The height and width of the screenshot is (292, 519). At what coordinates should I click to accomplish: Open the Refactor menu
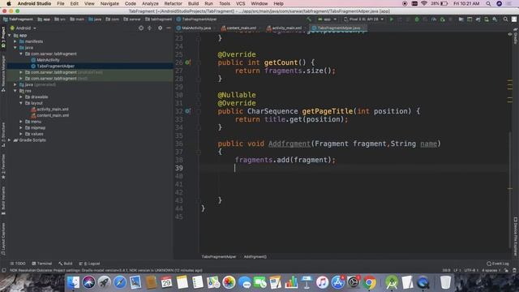pyautogui.click(x=173, y=3)
